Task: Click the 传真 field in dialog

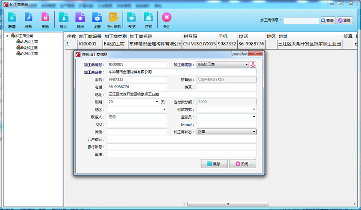Action: tap(226, 87)
